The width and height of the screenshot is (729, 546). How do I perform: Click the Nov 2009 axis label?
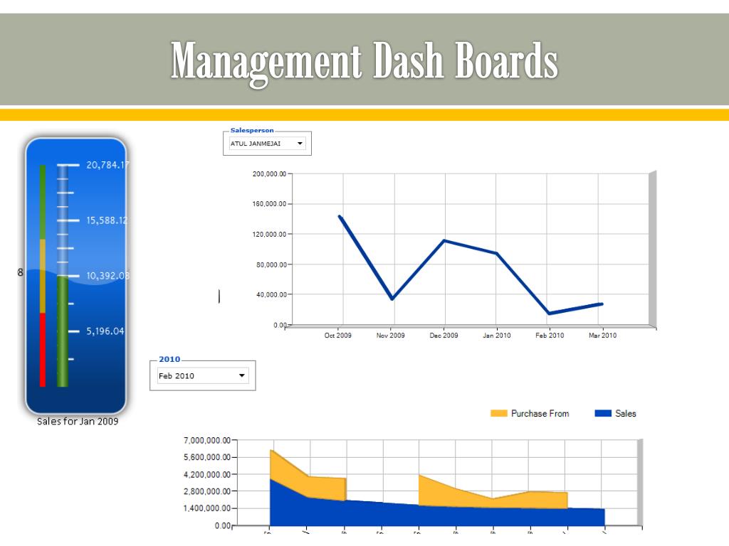[391, 336]
